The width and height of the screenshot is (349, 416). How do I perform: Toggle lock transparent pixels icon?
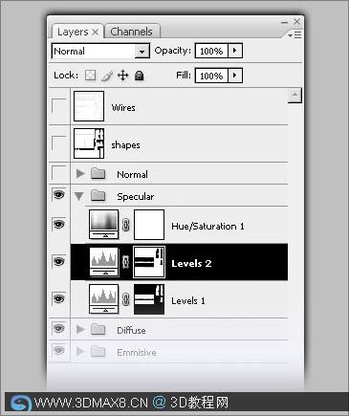pos(91,76)
